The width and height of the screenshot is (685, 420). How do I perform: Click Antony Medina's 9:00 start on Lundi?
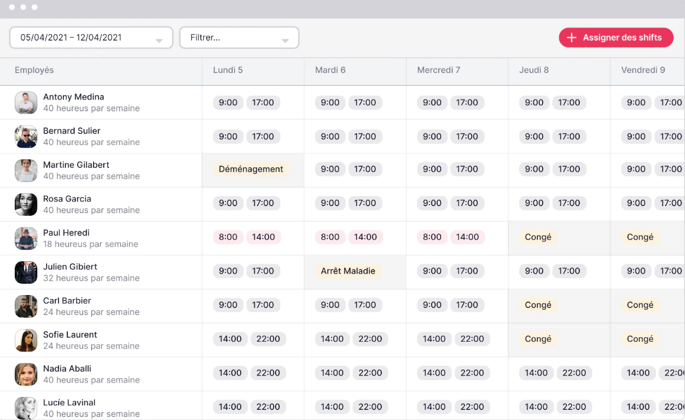pos(228,103)
